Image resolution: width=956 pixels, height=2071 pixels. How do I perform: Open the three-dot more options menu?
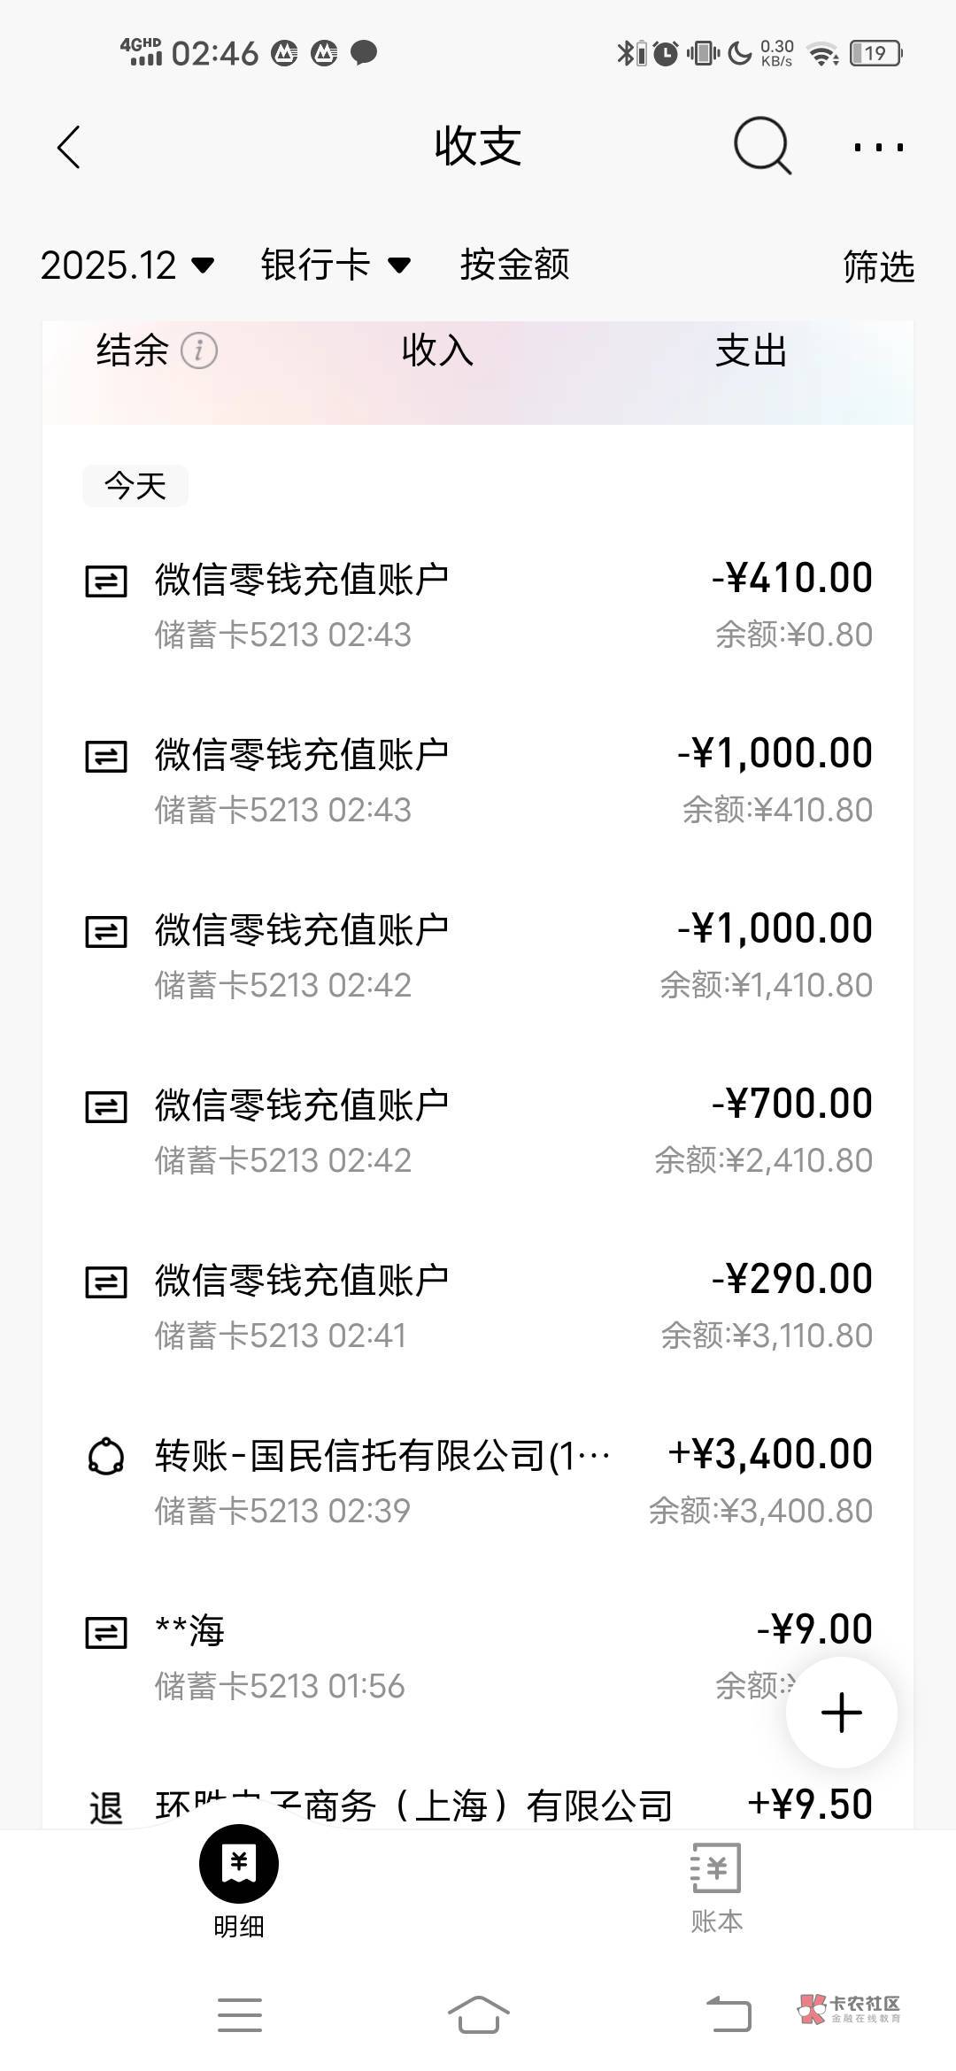pyautogui.click(x=878, y=147)
